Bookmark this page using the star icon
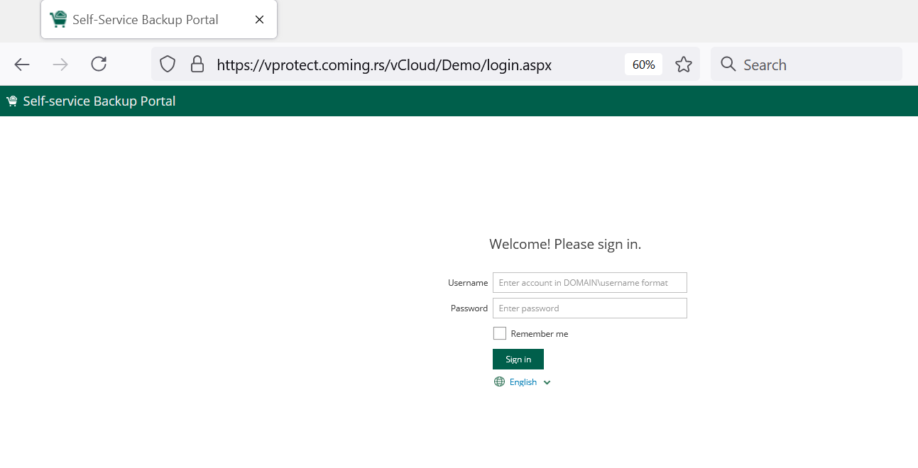Image resolution: width=918 pixels, height=468 pixels. pyautogui.click(x=683, y=64)
